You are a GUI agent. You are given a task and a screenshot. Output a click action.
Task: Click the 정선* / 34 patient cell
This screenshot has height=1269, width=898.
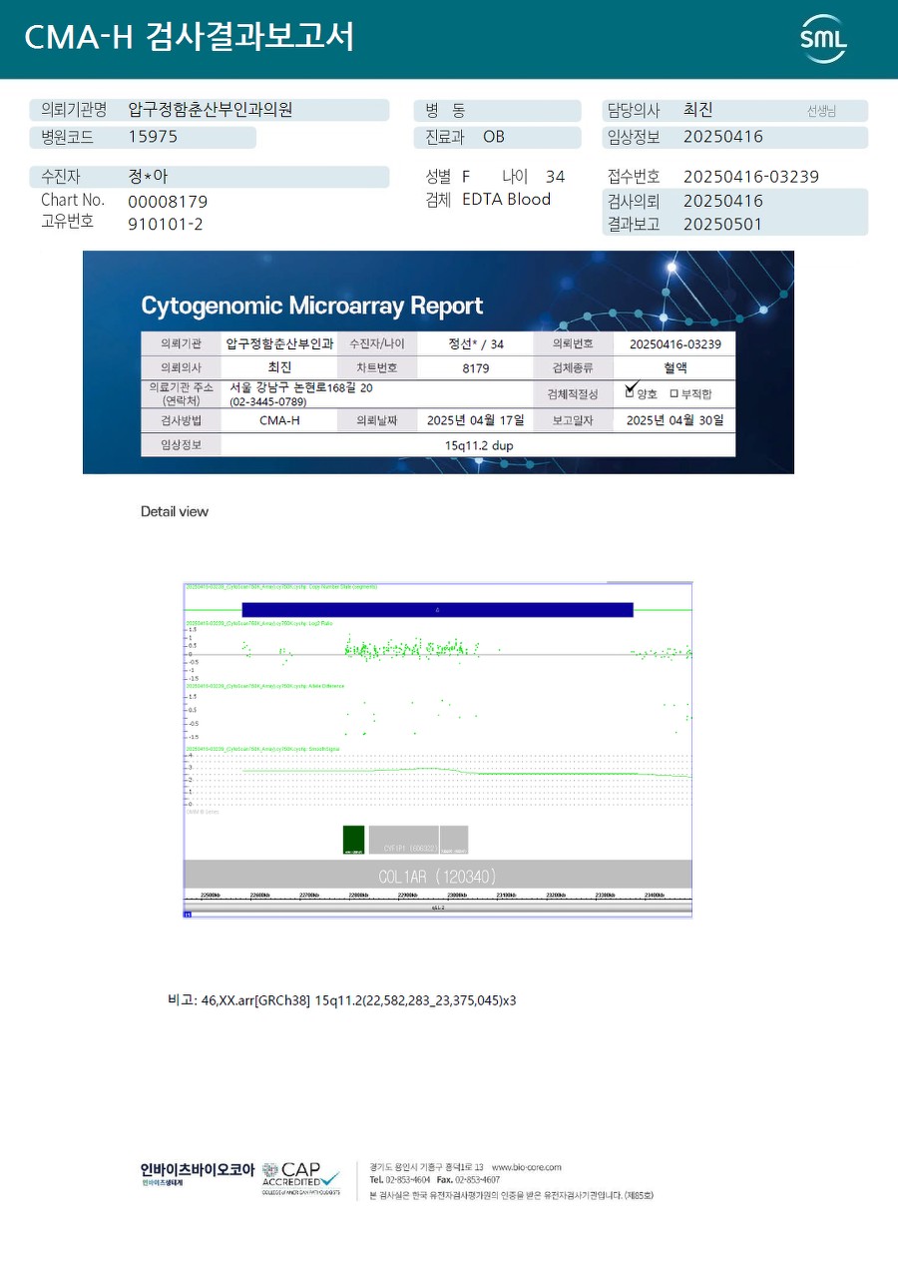coord(476,343)
